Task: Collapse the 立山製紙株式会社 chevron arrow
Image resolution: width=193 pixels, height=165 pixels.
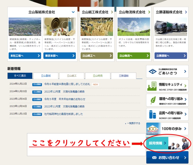Action: point(73,12)
